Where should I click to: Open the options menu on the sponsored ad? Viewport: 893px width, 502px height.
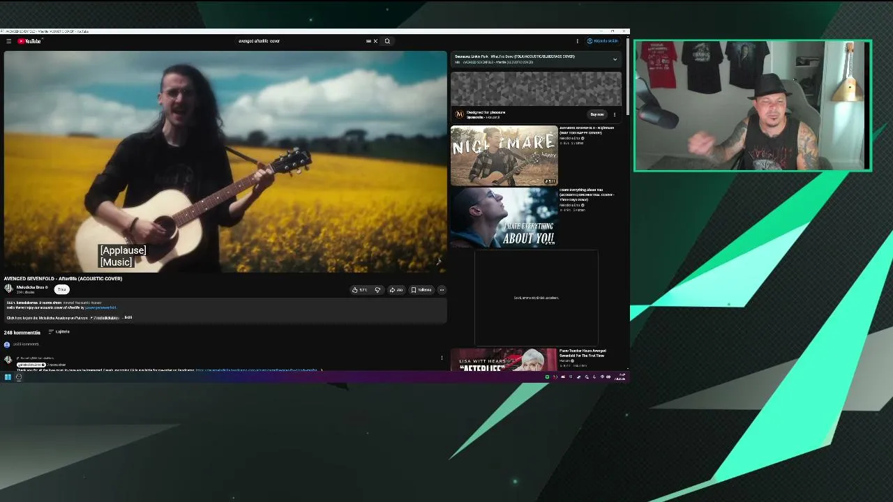pyautogui.click(x=615, y=114)
